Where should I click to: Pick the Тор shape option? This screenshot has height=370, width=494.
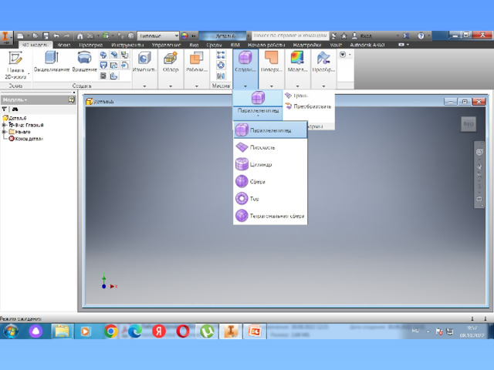coord(254,199)
